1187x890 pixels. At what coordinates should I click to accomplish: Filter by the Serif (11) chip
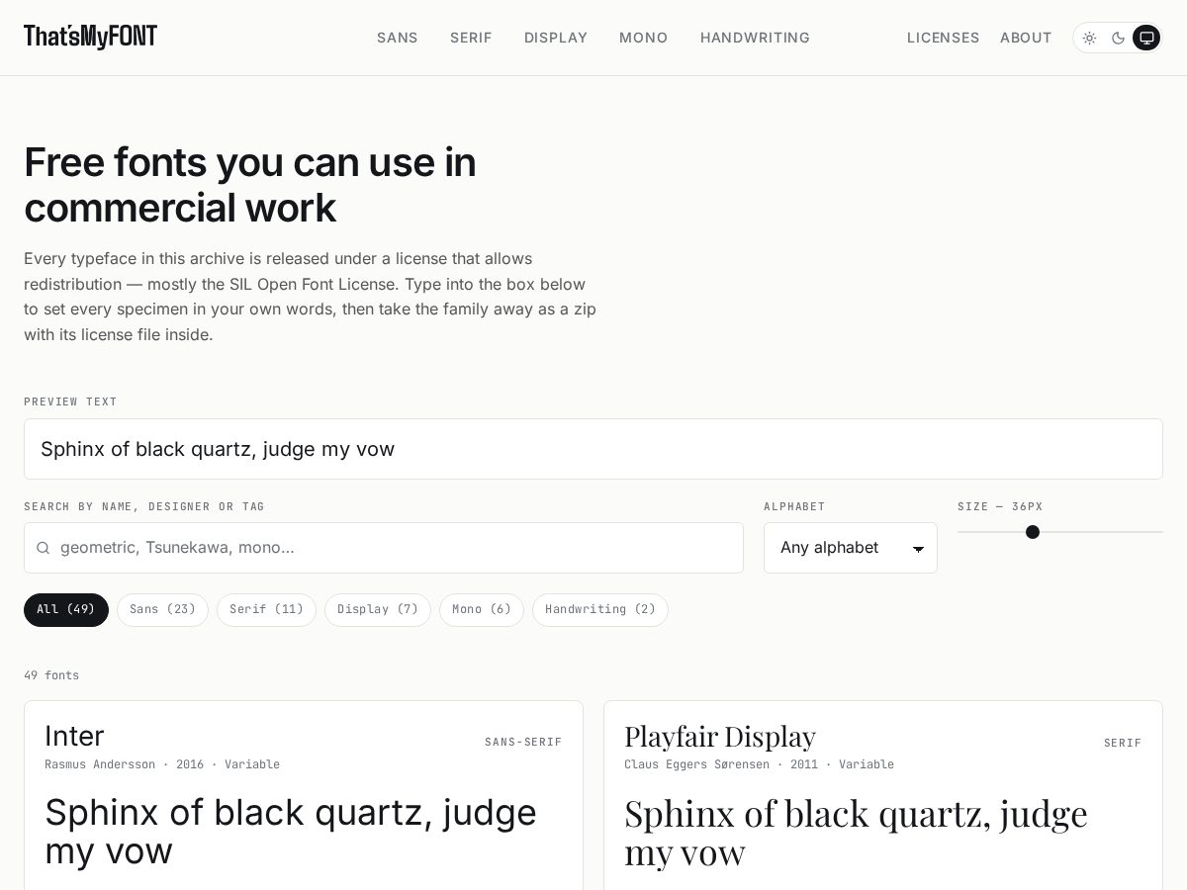(x=266, y=609)
